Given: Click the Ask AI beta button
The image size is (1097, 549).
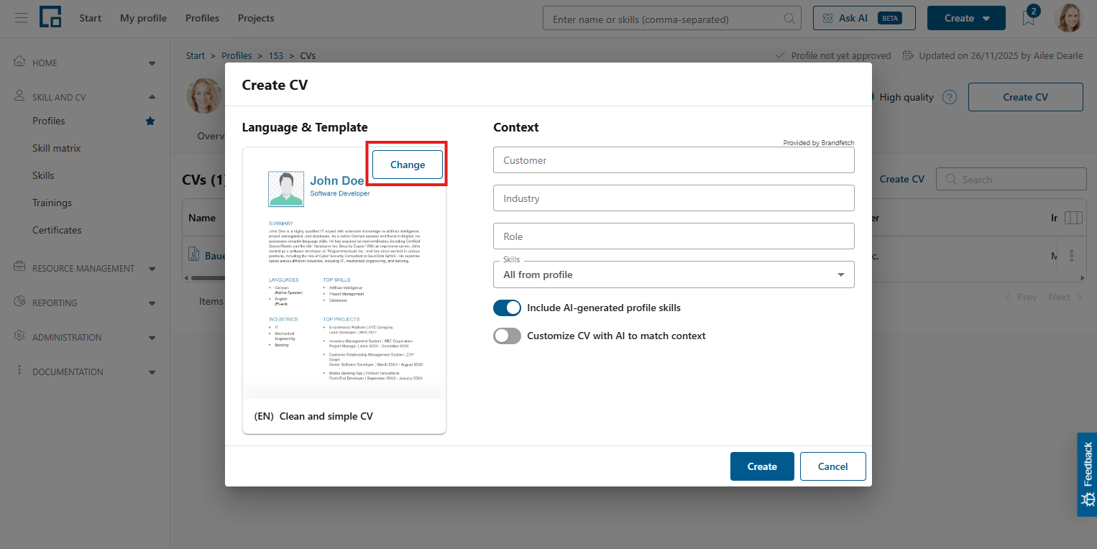Looking at the screenshot, I should pos(864,18).
